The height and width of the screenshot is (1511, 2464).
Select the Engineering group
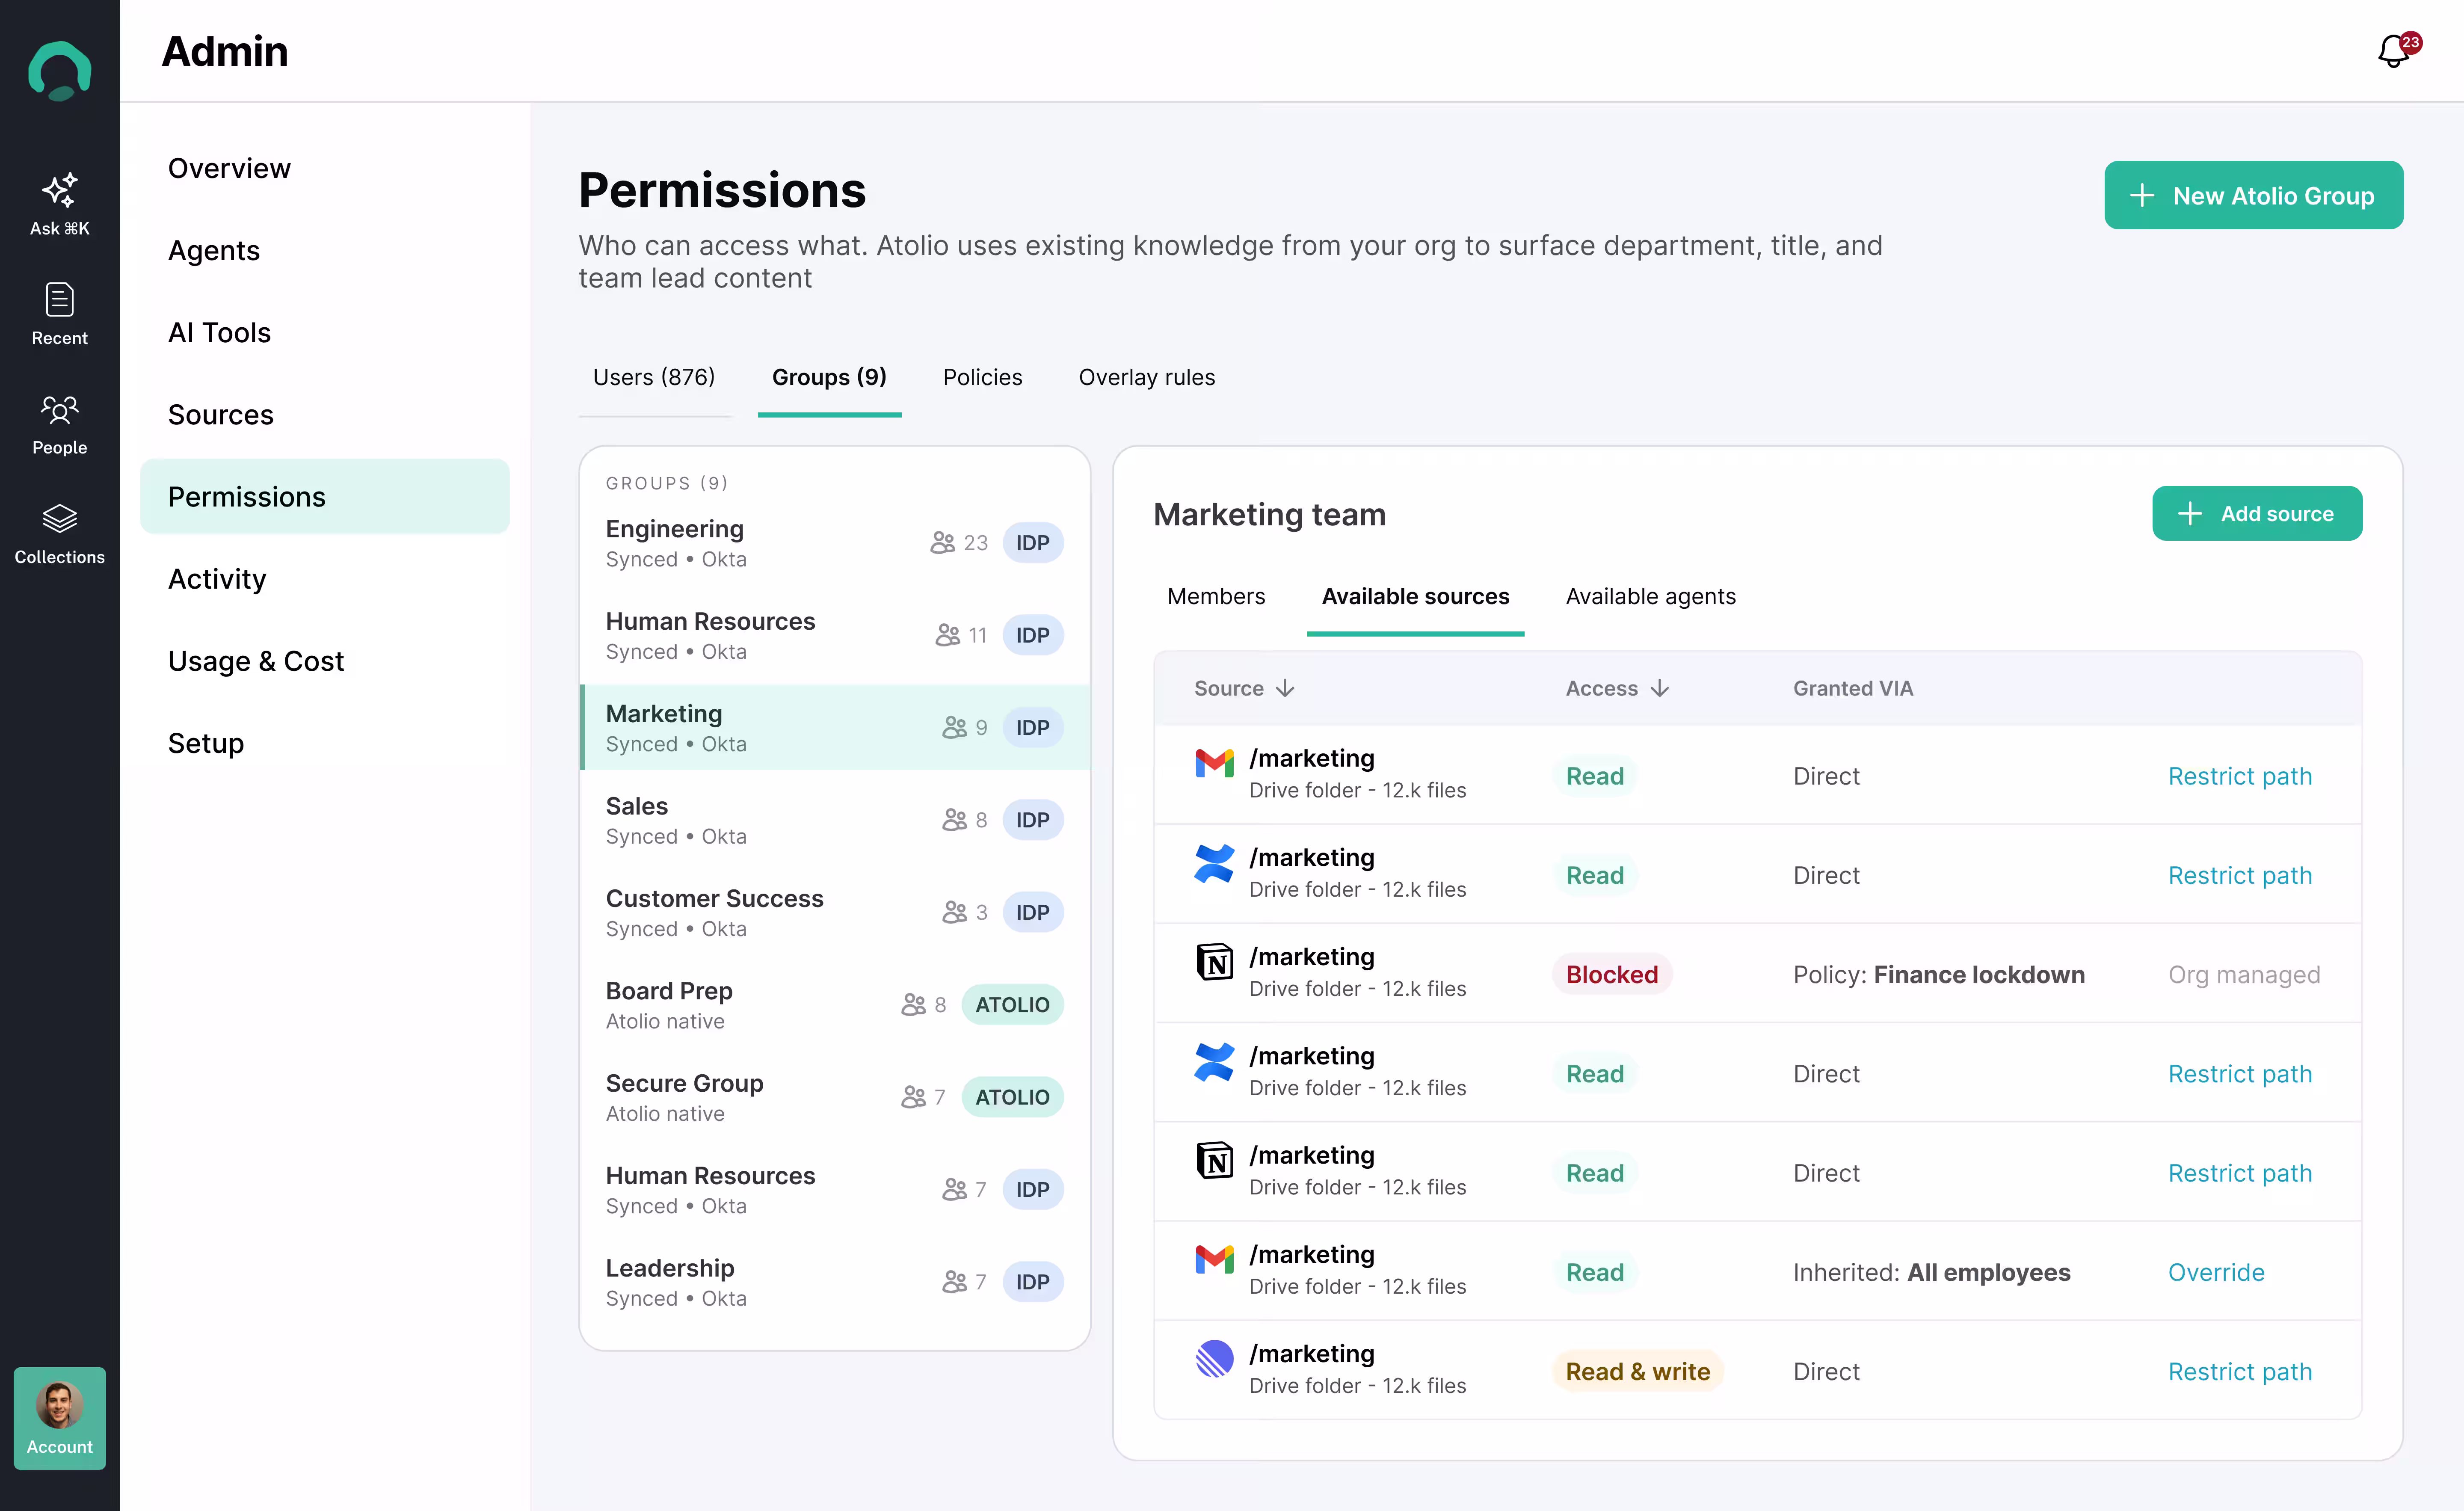[x=834, y=542]
